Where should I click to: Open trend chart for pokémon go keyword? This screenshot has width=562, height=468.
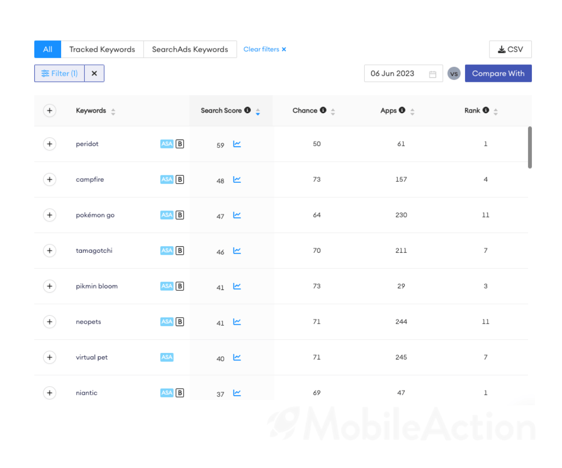[237, 215]
